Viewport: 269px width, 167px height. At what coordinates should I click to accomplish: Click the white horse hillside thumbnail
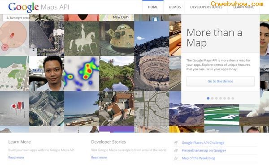click(82, 39)
